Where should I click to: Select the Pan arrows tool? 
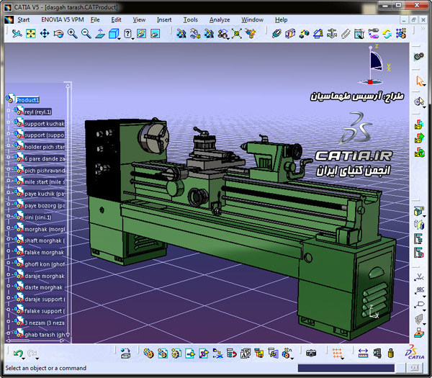pos(45,34)
